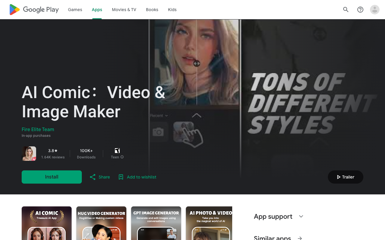Viewport: 385px width, 240px height.
Task: Select the Apps tab
Action: click(97, 10)
